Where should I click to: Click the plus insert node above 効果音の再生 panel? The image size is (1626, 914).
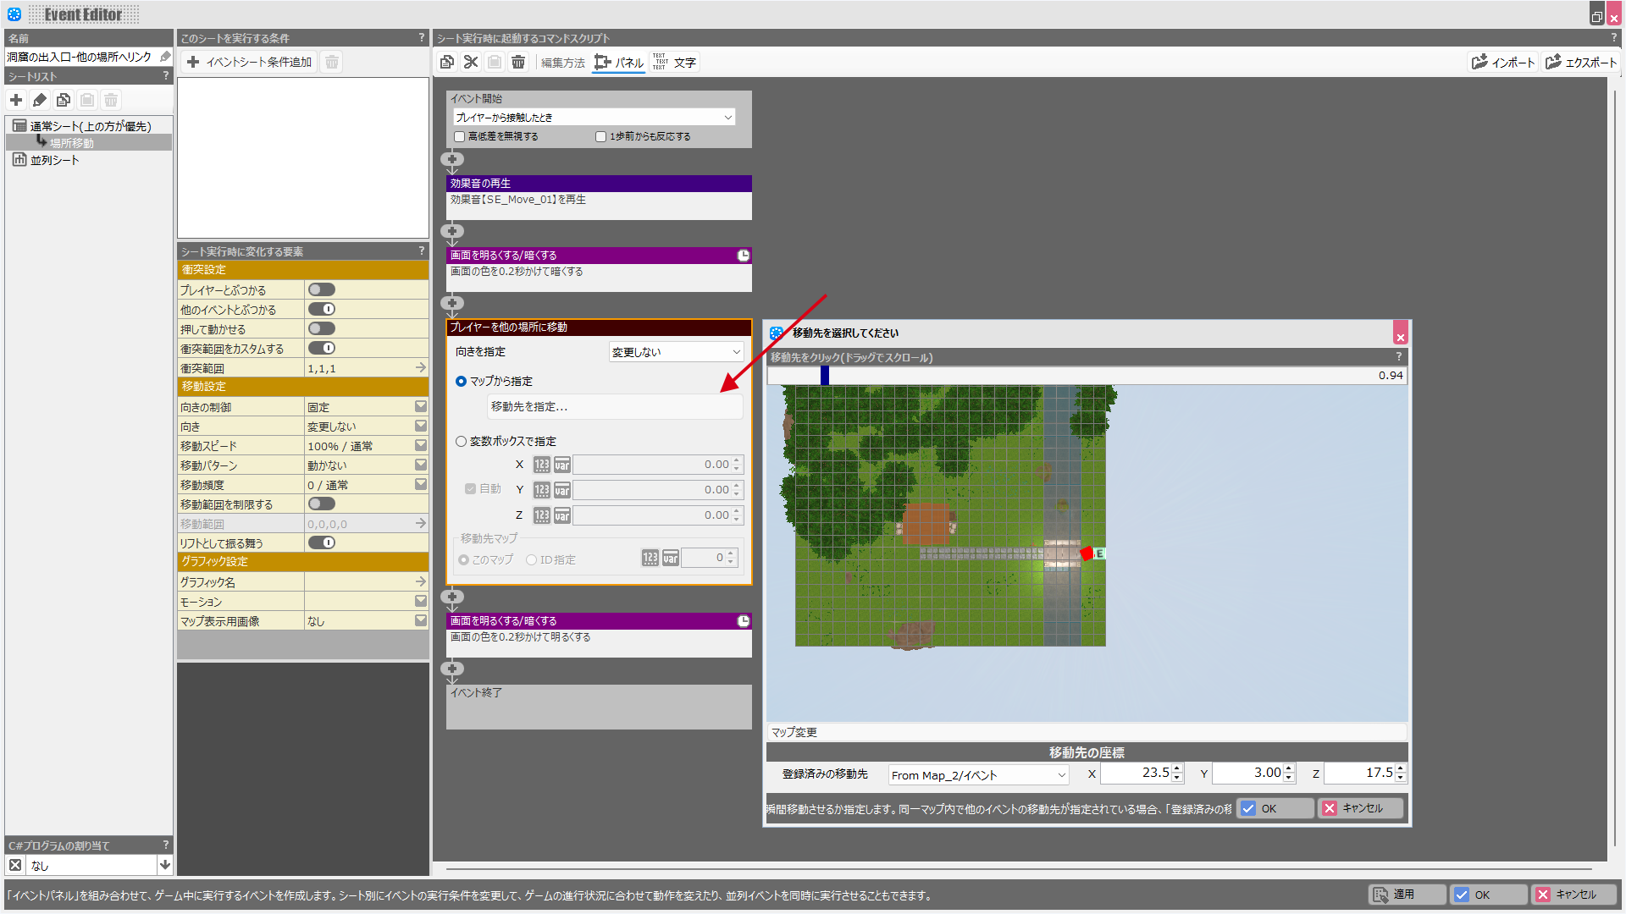click(x=452, y=159)
